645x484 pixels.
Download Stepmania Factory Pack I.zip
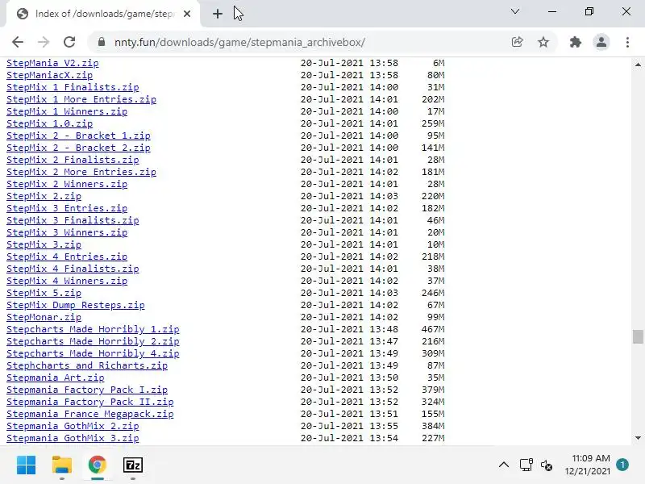[87, 390]
